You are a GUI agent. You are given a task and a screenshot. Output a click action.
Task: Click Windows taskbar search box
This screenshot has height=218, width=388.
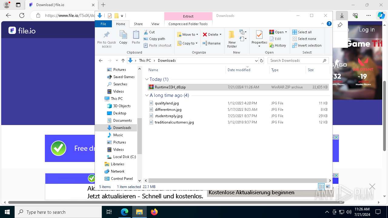pyautogui.click(x=58, y=212)
